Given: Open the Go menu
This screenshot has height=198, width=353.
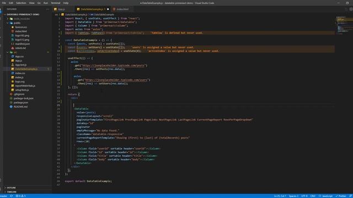Looking at the screenshot, I should tap(39, 3).
